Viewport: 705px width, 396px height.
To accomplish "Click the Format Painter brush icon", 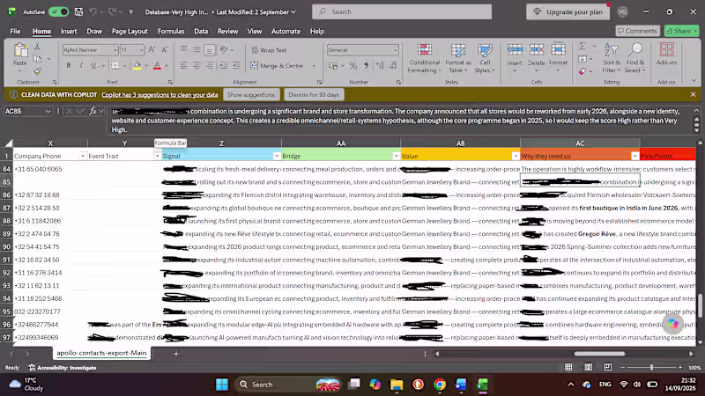I will pyautogui.click(x=37, y=71).
